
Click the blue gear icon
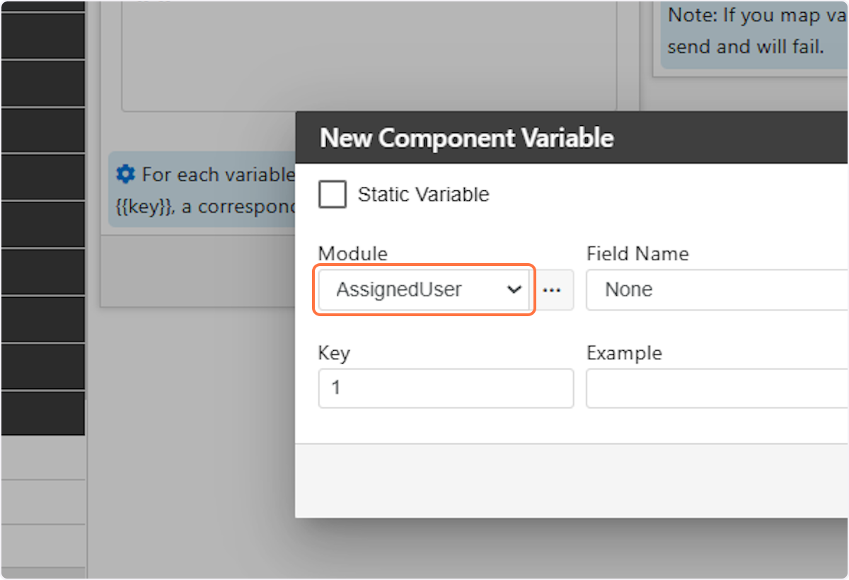[x=125, y=173]
